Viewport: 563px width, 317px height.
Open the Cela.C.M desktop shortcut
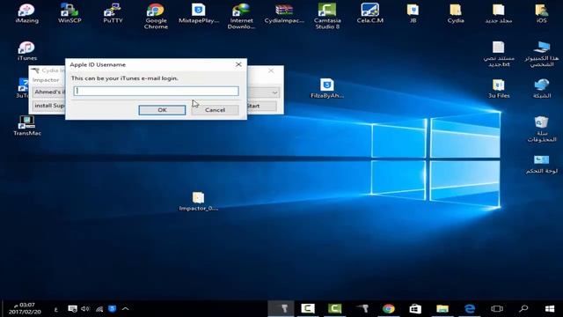(369, 14)
